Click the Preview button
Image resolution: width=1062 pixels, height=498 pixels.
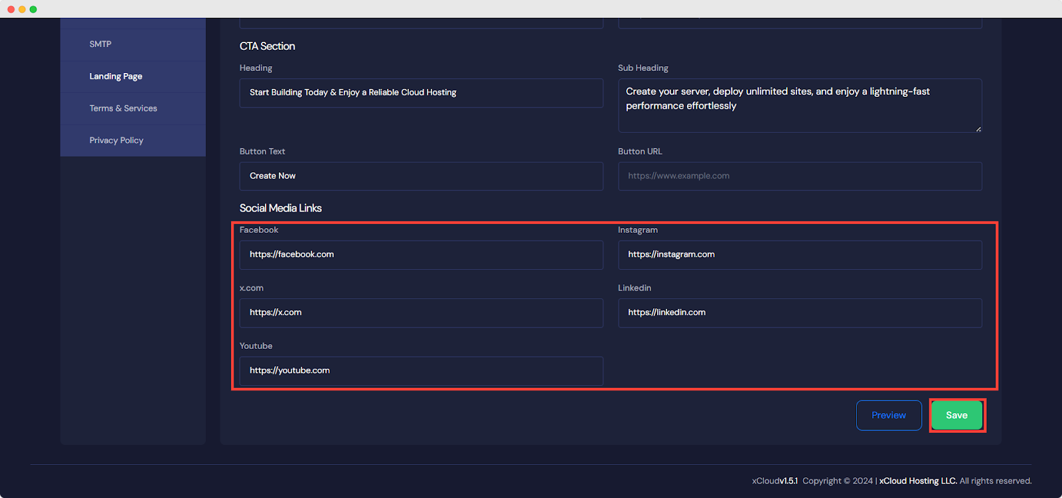pyautogui.click(x=889, y=415)
